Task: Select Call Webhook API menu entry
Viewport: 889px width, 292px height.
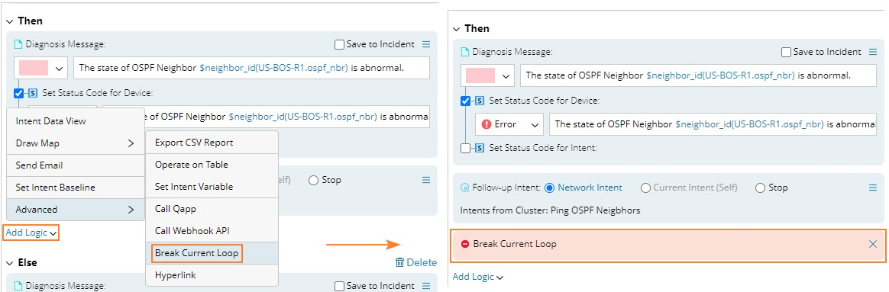Action: [192, 231]
